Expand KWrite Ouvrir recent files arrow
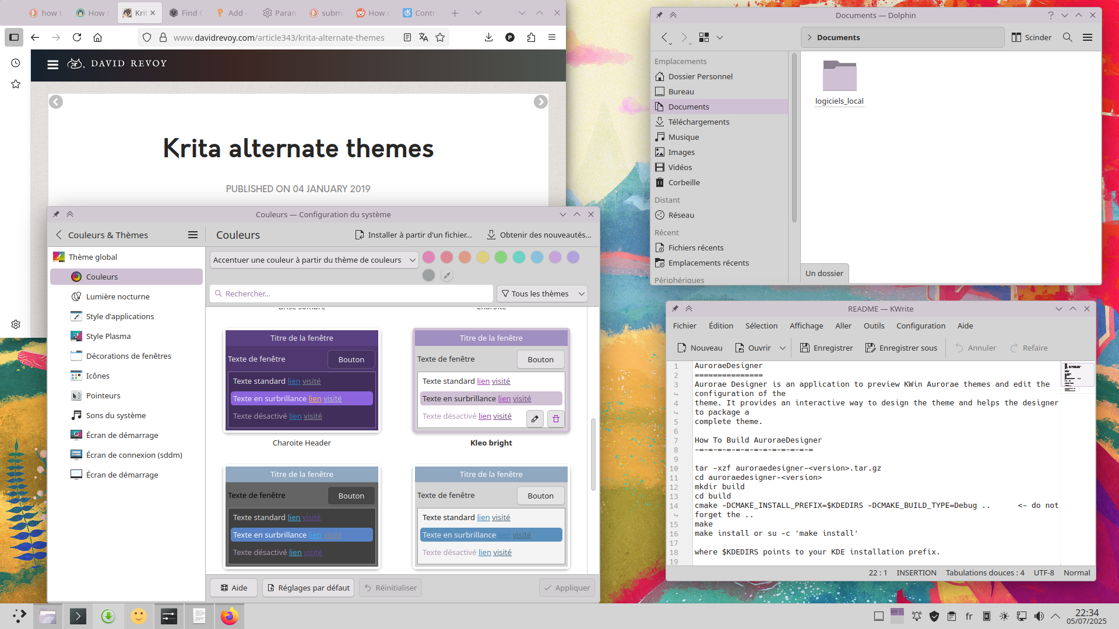 click(783, 348)
